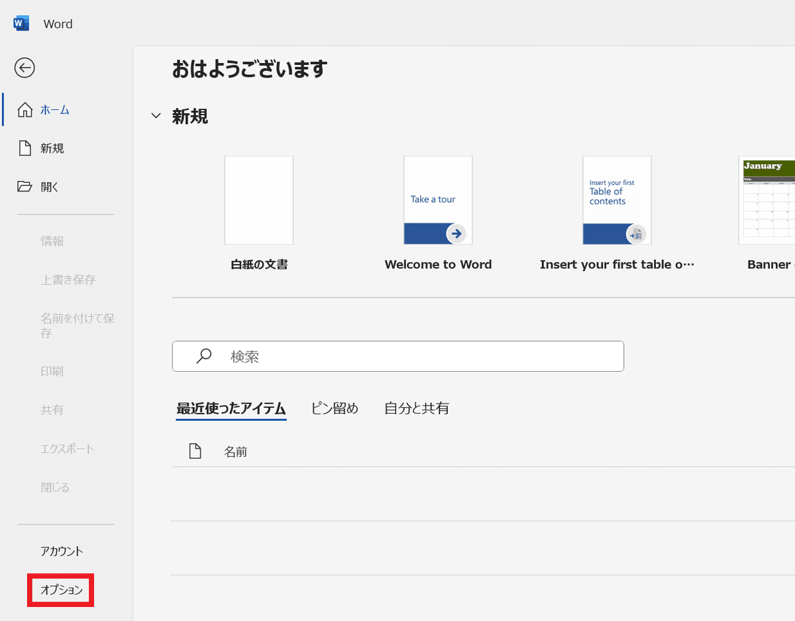Open the Take a tour template
Image resolution: width=795 pixels, height=621 pixels.
(x=438, y=200)
